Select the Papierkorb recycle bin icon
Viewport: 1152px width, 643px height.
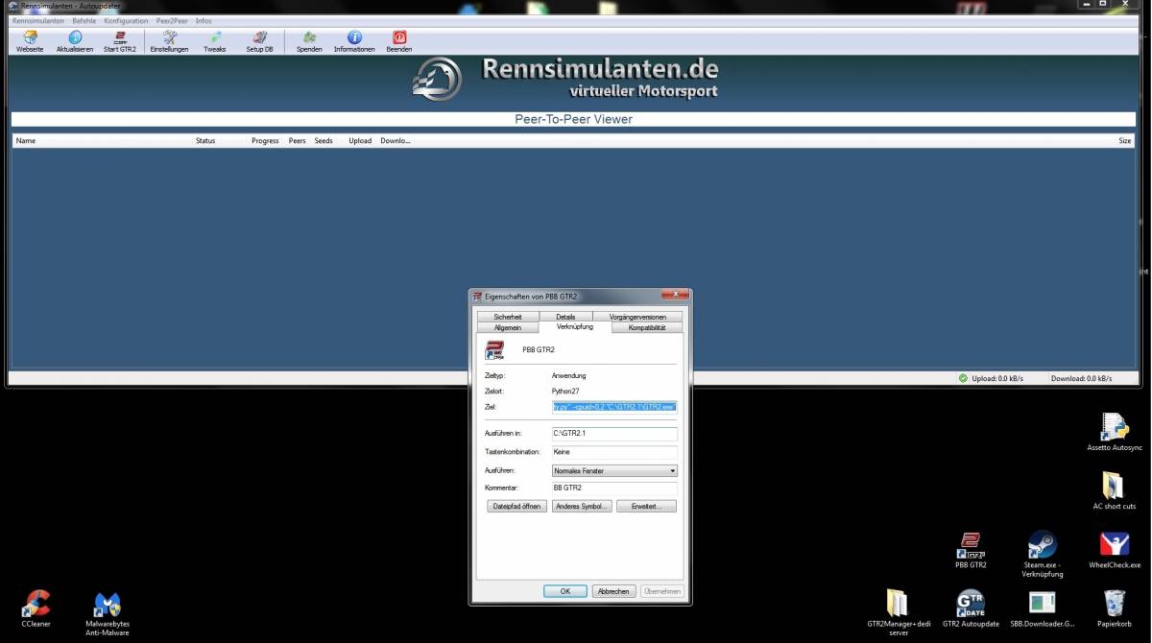click(1115, 607)
